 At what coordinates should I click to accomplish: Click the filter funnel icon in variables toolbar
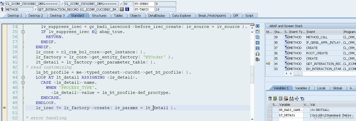tap(302, 98)
